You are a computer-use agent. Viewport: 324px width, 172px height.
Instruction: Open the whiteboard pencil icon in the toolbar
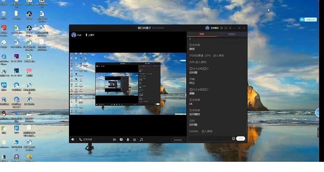[135, 140]
